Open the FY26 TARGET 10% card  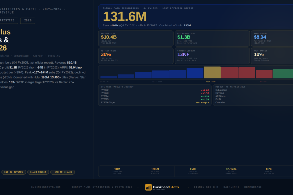(x=272, y=56)
